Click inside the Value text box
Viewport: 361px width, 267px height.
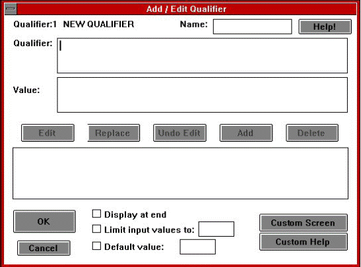[x=202, y=95]
